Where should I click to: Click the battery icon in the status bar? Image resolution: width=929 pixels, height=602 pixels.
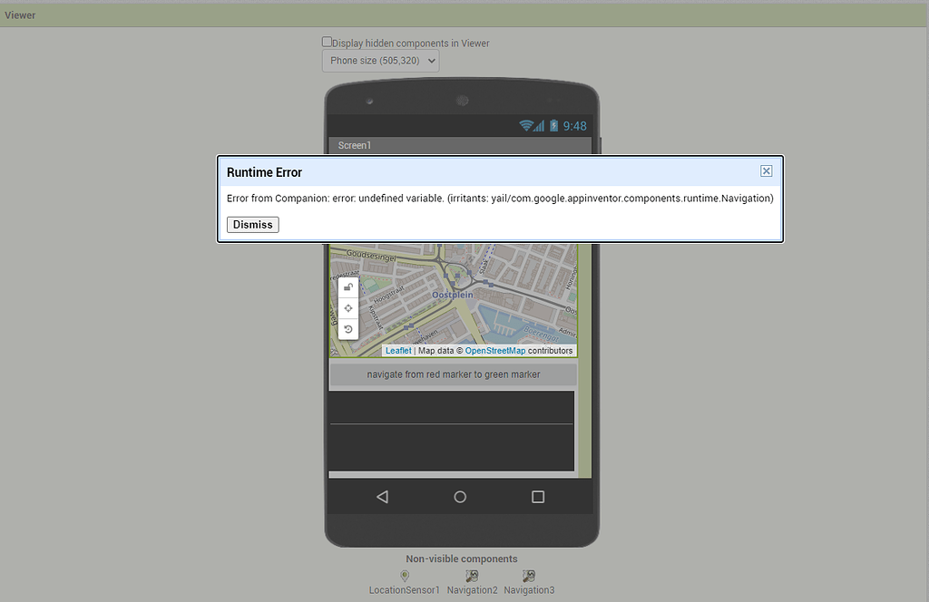[x=555, y=126]
